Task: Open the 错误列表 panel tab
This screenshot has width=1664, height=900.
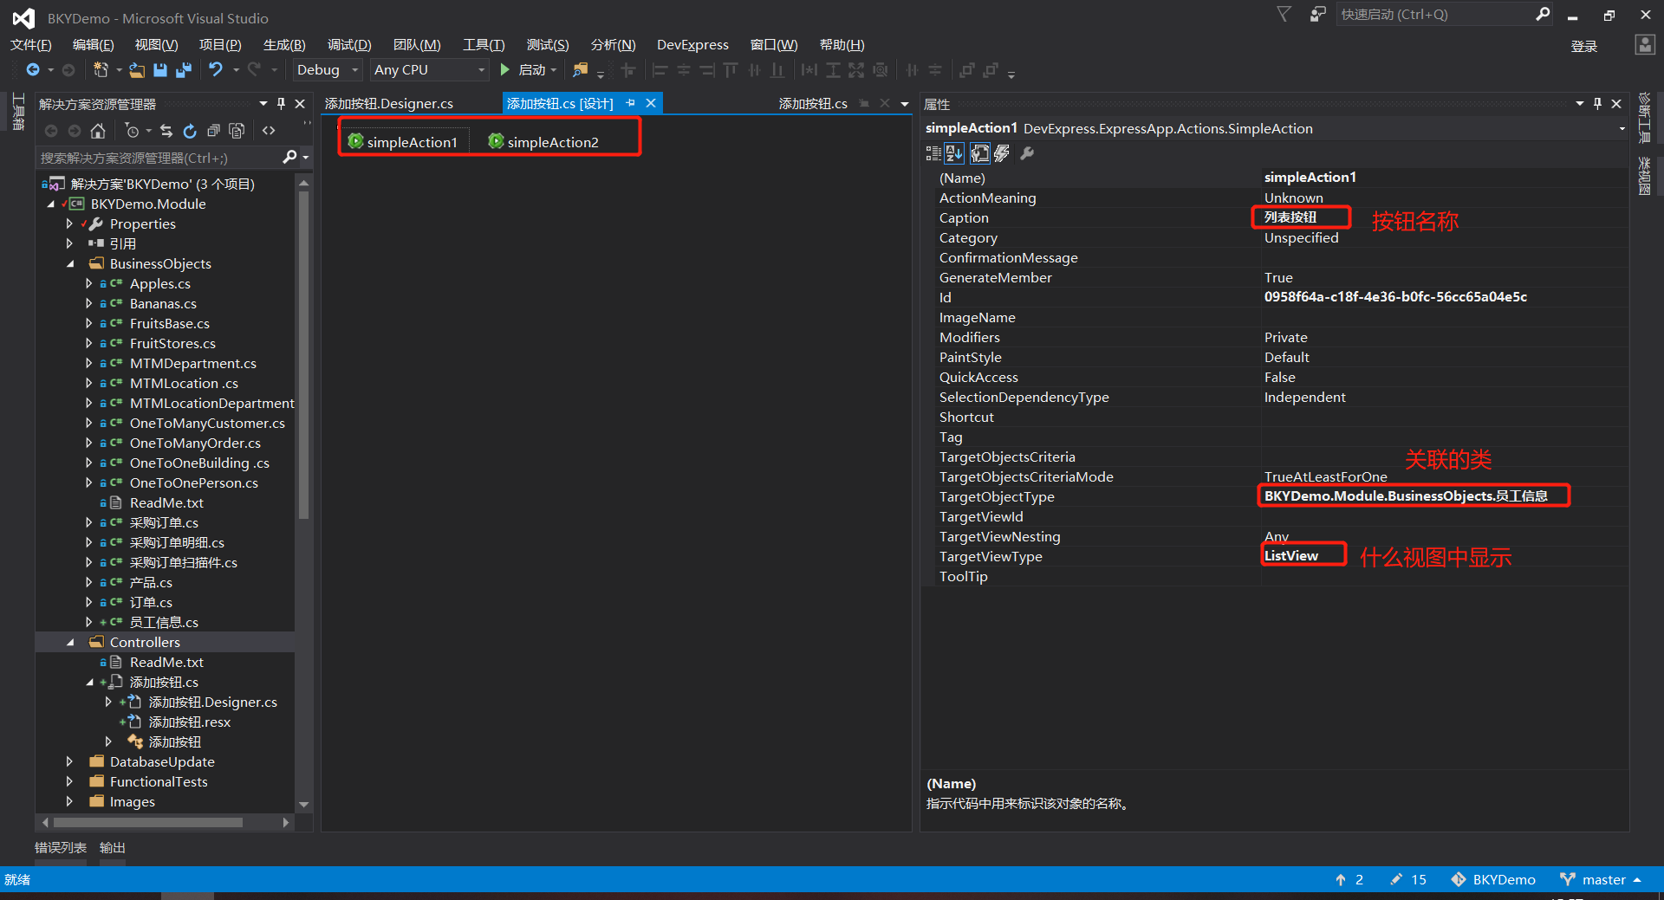Action: [x=61, y=848]
